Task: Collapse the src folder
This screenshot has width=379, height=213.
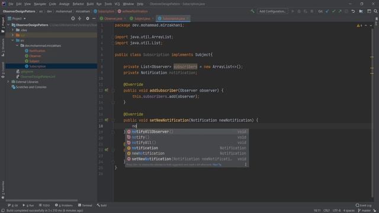Action: 13,40
